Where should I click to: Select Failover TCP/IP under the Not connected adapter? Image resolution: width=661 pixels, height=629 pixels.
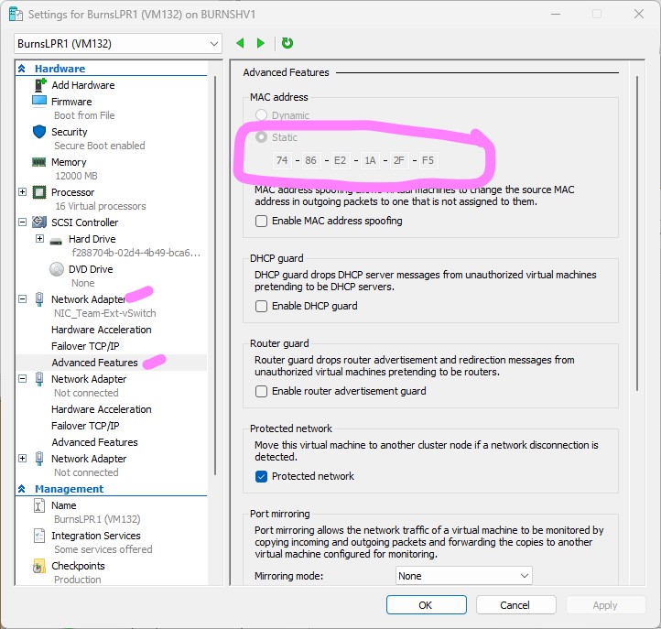point(85,426)
